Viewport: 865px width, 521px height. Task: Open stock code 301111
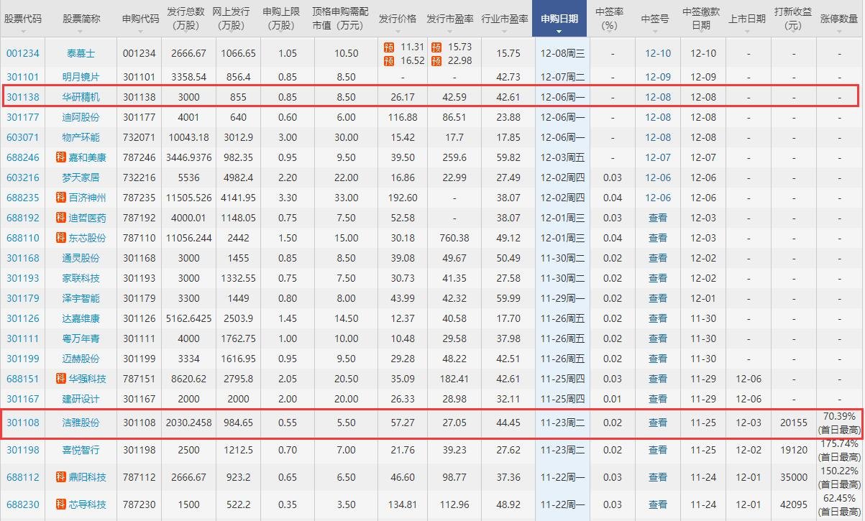[x=23, y=338]
